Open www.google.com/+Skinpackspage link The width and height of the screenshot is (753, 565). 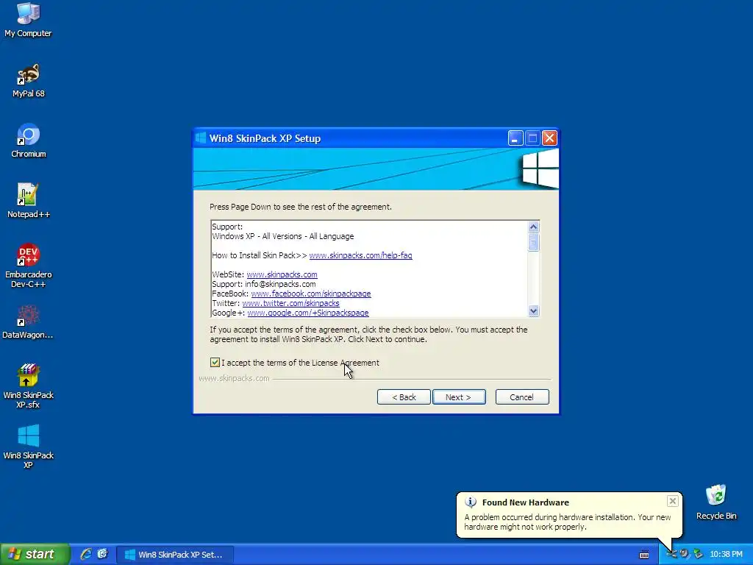click(308, 313)
